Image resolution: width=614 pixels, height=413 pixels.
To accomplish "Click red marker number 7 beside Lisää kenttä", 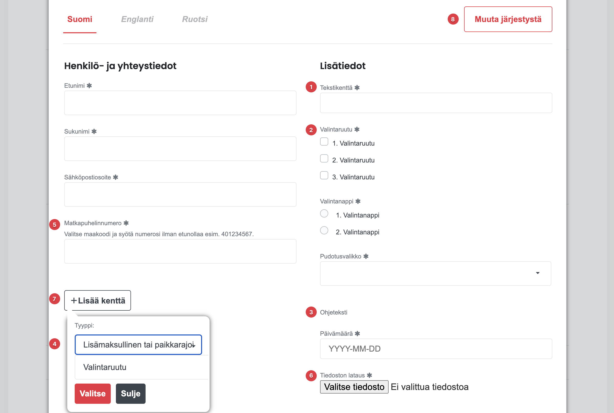I will (54, 299).
